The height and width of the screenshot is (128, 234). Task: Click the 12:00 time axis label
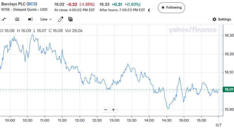(80, 120)
